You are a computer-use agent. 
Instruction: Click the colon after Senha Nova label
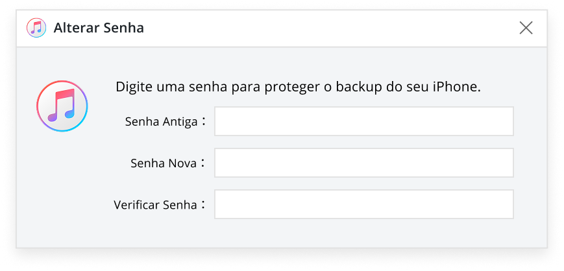[203, 163]
